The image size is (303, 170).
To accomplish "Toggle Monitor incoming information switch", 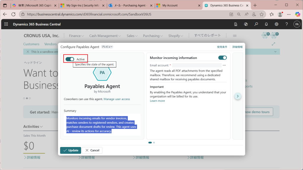I will pos(223,58).
